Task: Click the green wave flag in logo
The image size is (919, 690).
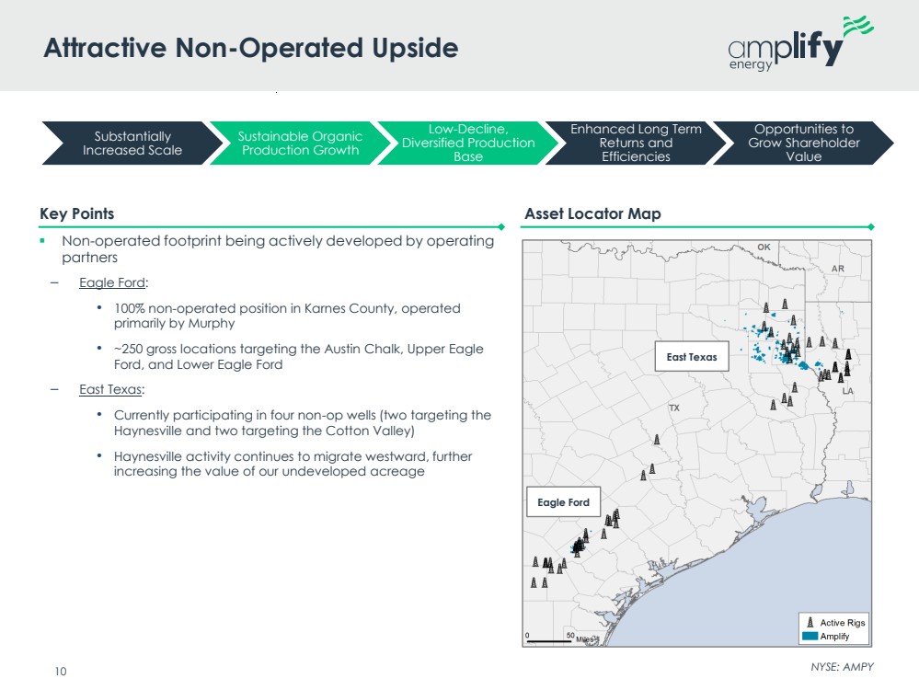Action: 855,29
